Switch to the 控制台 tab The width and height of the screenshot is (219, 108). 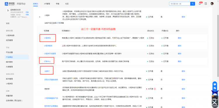35,4
